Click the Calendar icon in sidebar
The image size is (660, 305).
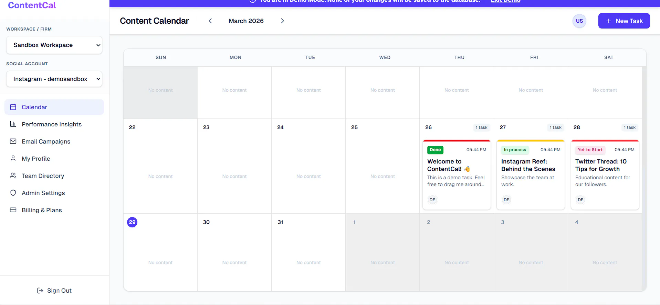[x=13, y=107]
